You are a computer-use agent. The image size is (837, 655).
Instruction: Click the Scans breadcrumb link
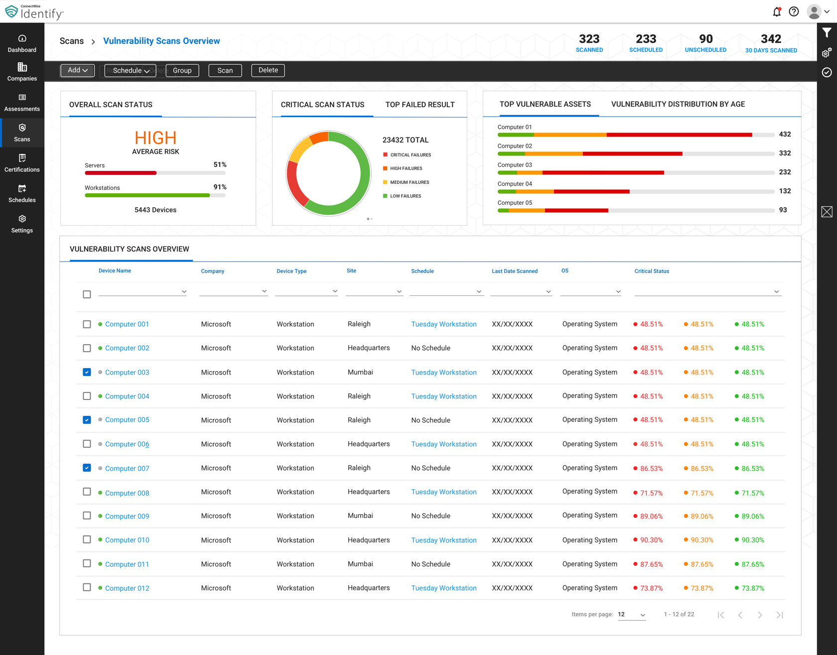click(72, 41)
